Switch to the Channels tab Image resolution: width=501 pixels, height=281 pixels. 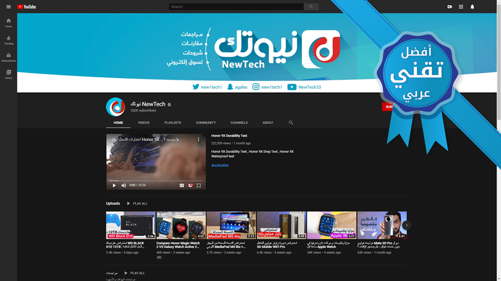click(x=239, y=123)
